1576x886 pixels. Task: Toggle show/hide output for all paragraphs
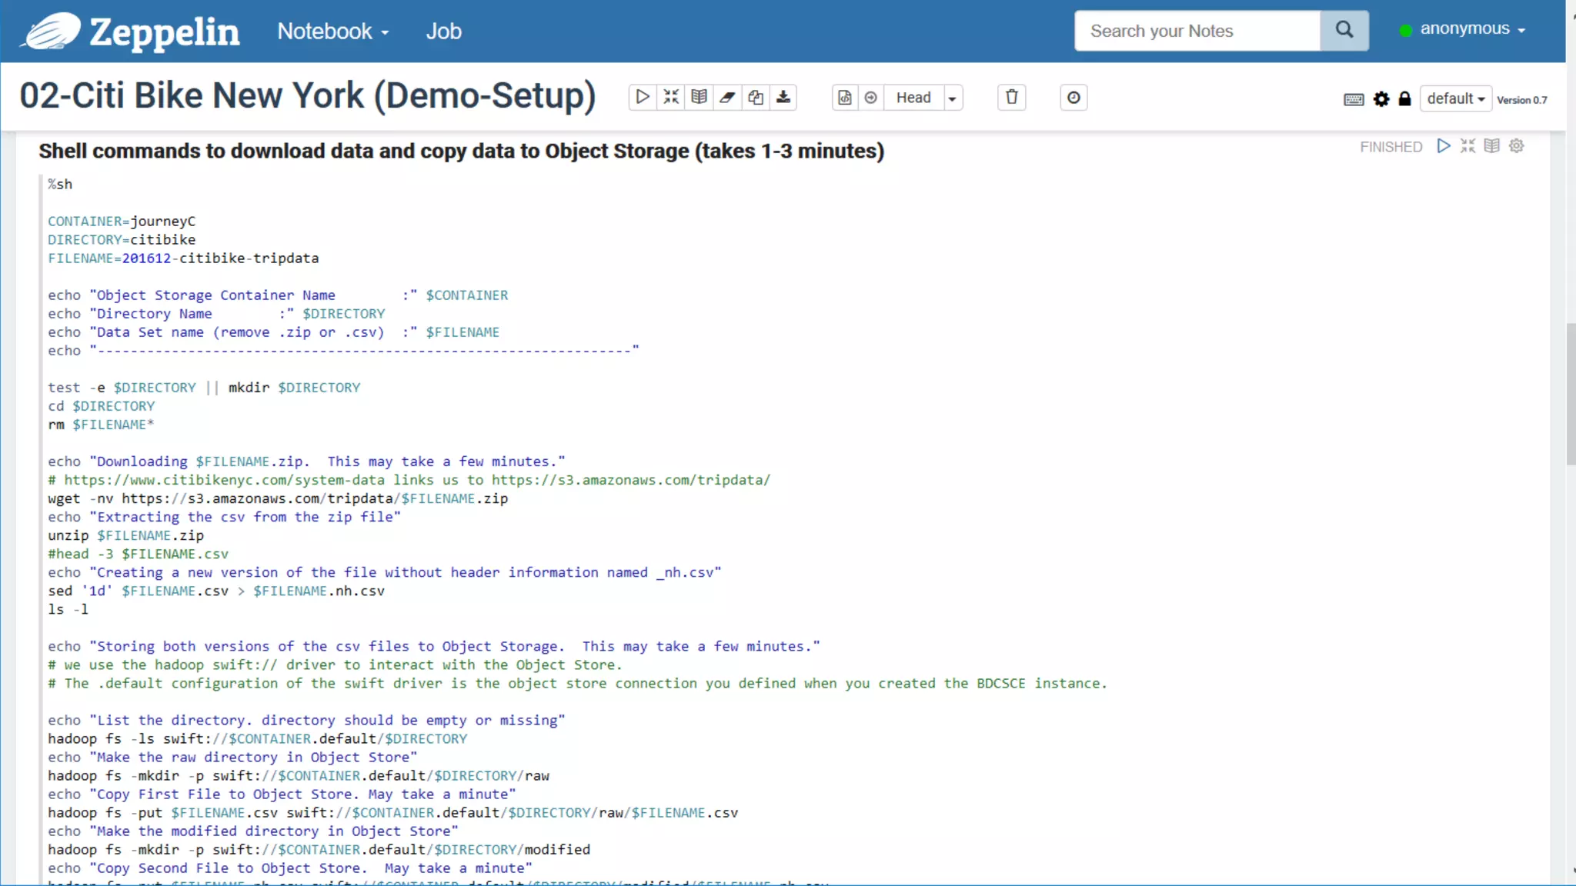click(699, 98)
